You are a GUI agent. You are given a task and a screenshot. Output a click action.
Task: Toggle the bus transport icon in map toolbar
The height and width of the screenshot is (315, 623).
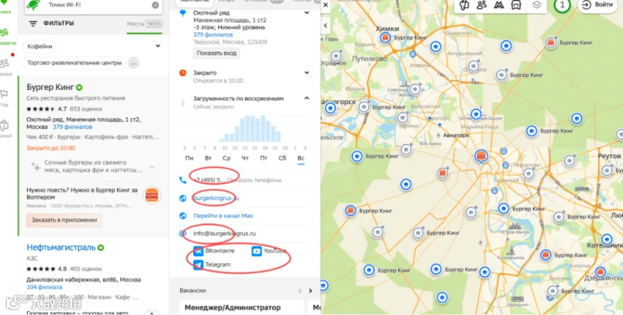point(516,5)
